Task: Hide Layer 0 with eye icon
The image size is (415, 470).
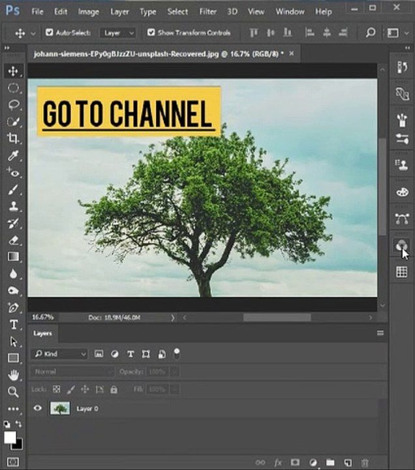Action: pos(37,408)
